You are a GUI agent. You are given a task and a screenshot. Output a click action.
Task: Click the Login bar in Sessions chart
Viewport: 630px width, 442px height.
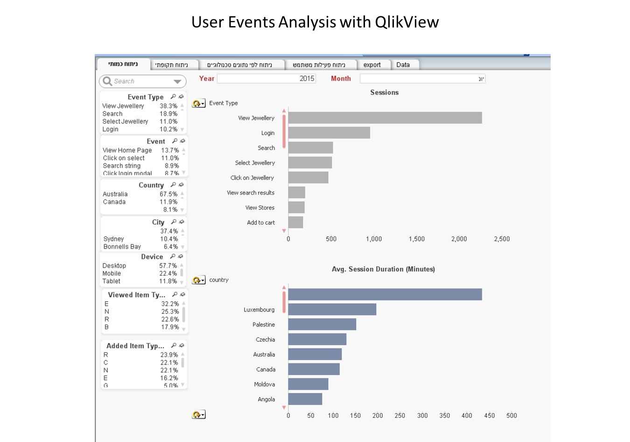tap(329, 133)
